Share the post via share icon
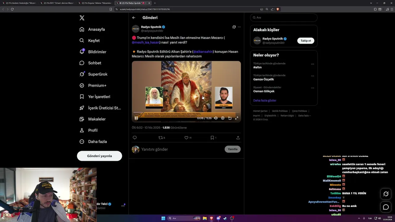This screenshot has width=395, height=222. 238,138
